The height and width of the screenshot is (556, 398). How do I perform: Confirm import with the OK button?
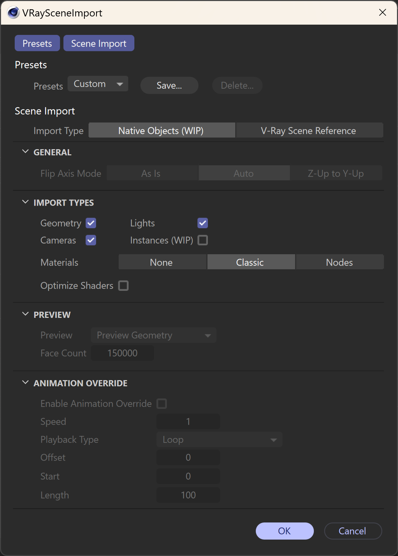point(284,531)
